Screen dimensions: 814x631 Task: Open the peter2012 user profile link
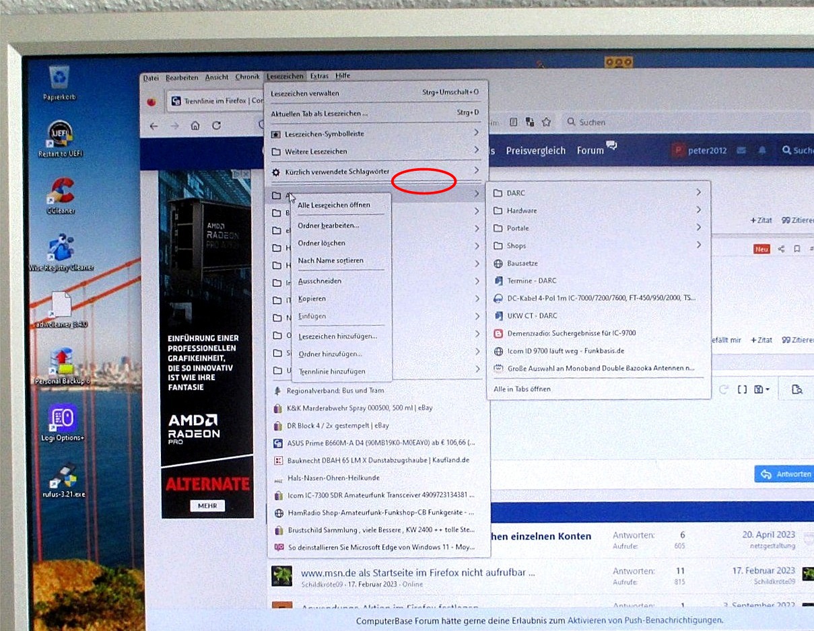699,151
